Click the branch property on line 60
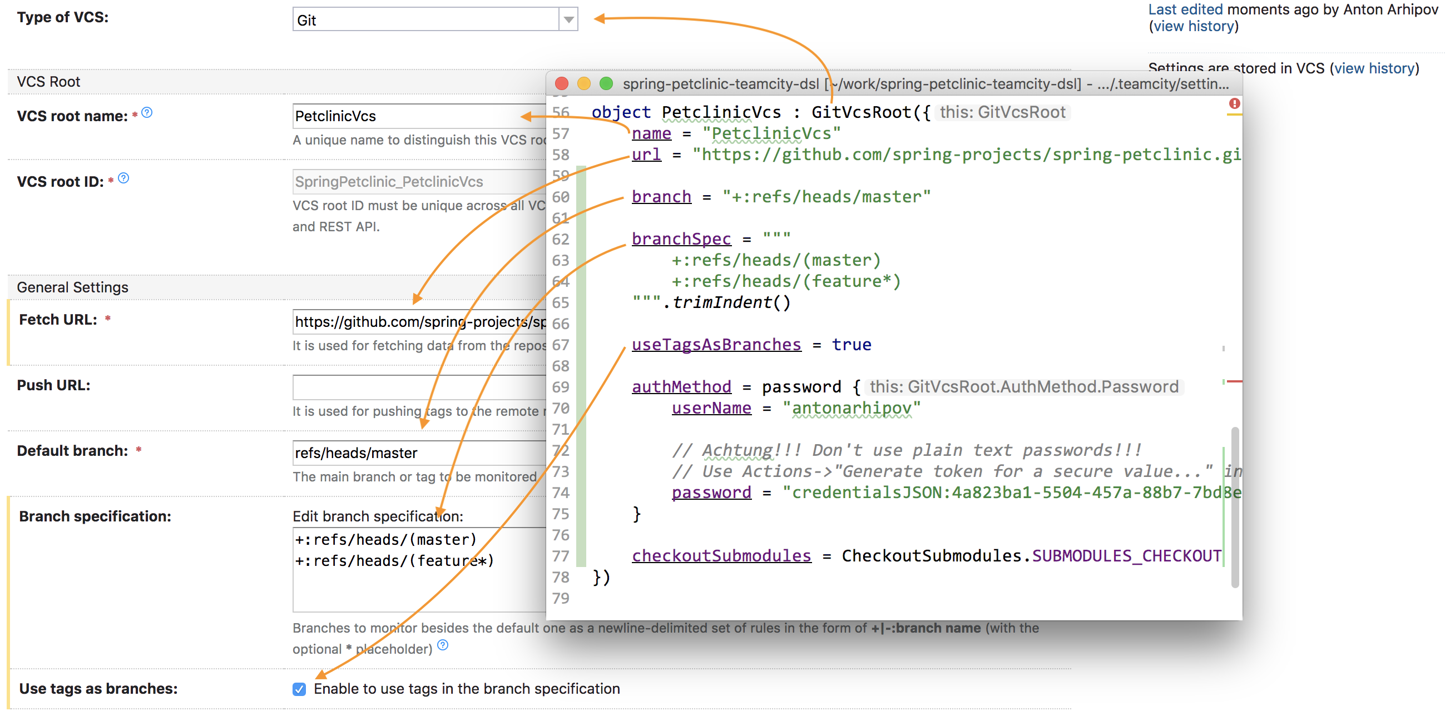Image resolution: width=1445 pixels, height=716 pixels. [661, 197]
